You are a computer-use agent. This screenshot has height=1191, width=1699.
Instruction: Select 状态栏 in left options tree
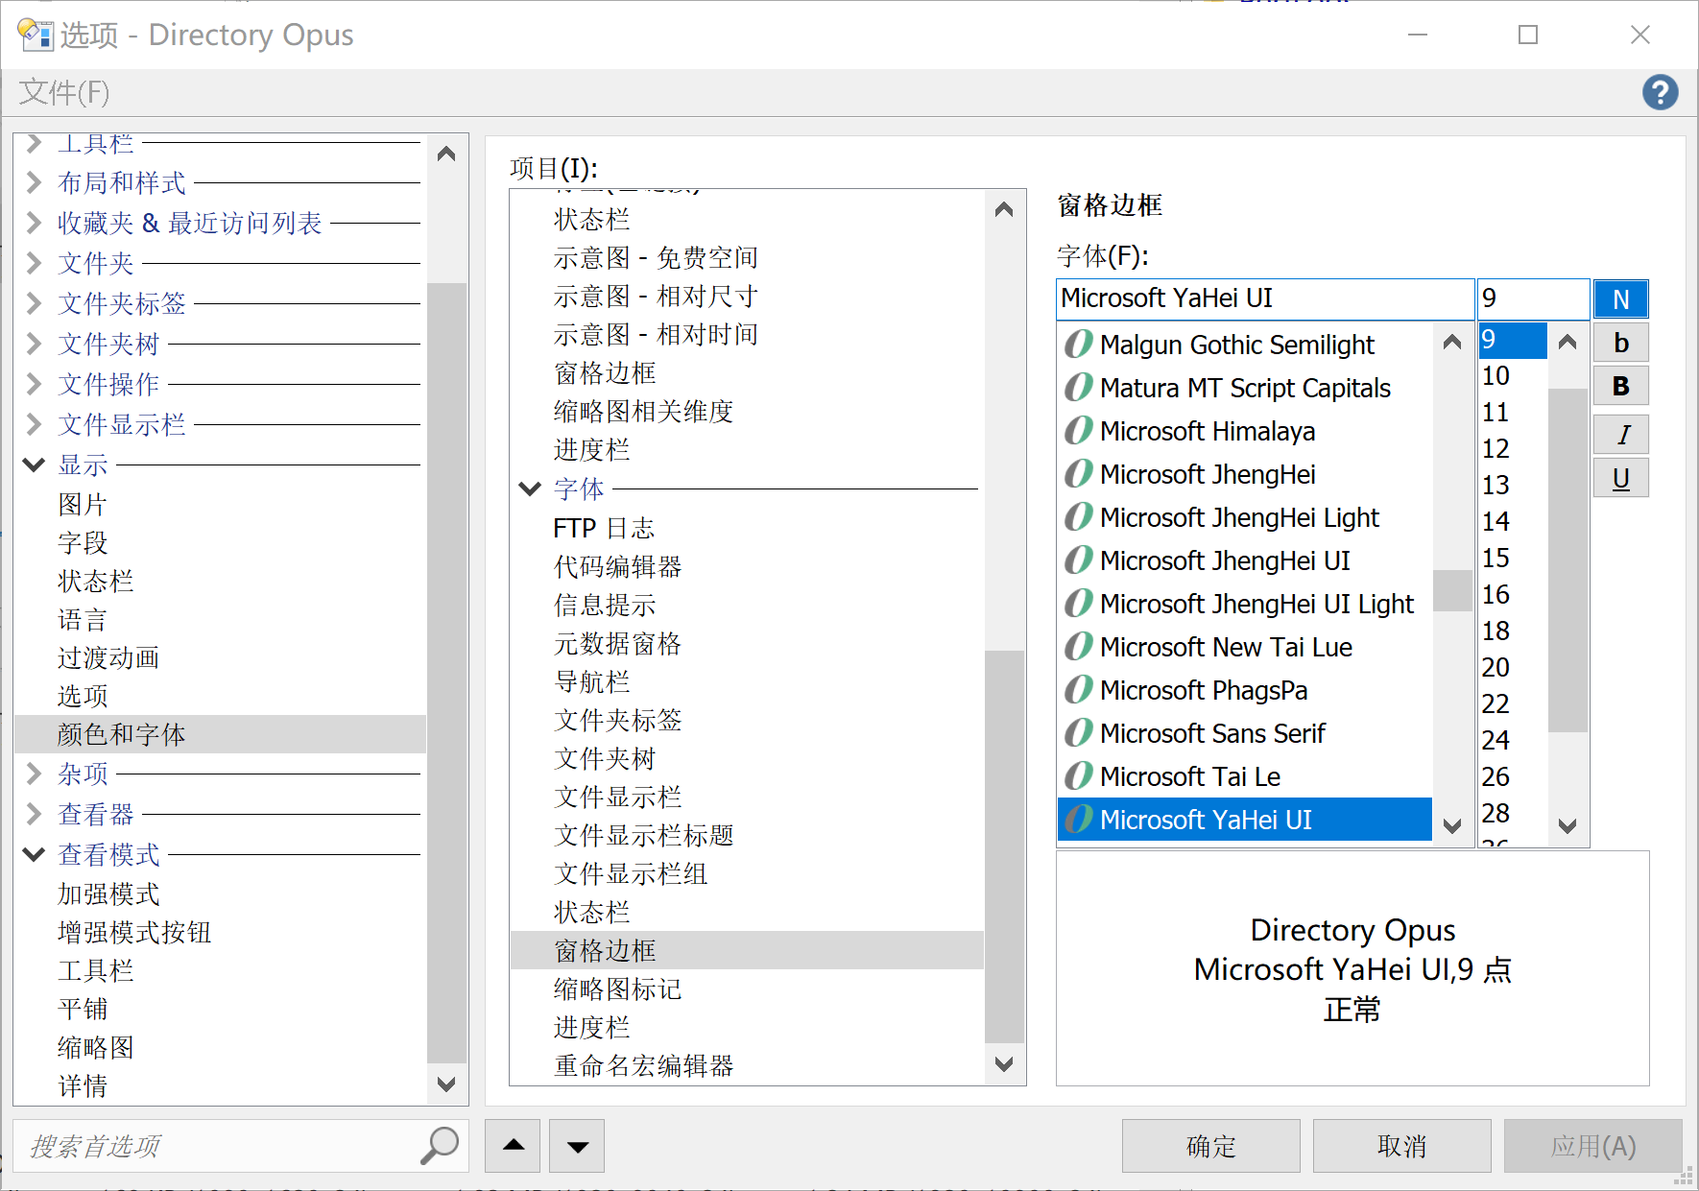point(96,581)
